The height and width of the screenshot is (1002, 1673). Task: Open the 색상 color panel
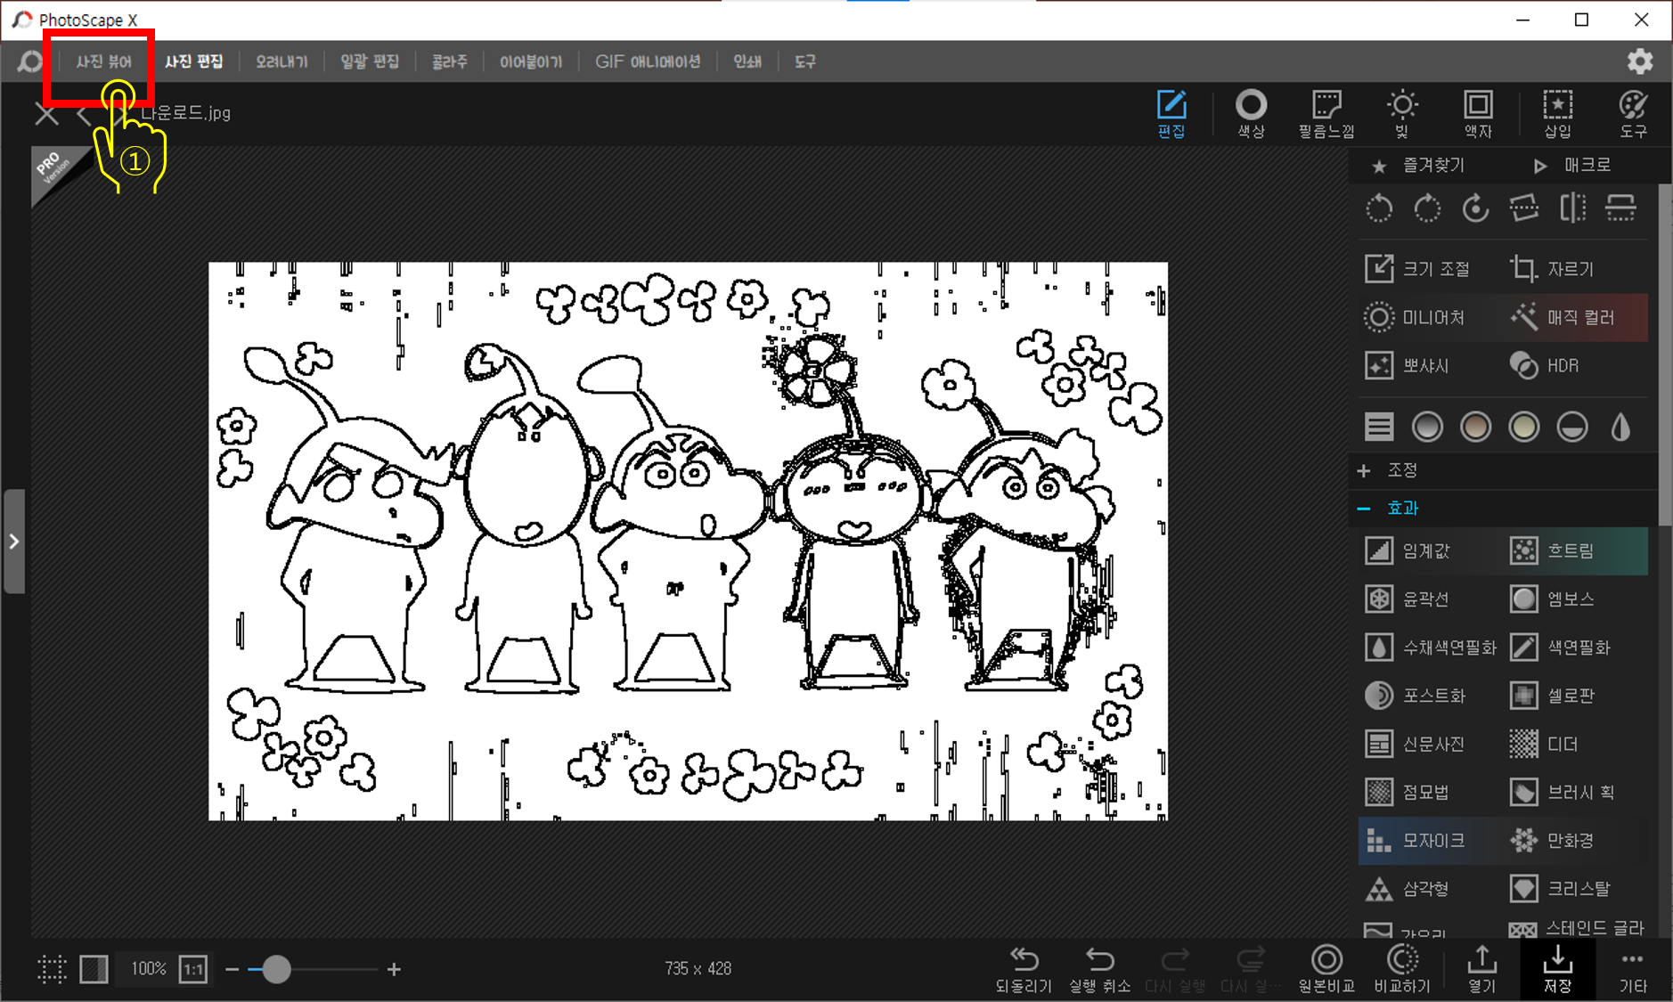(1251, 114)
